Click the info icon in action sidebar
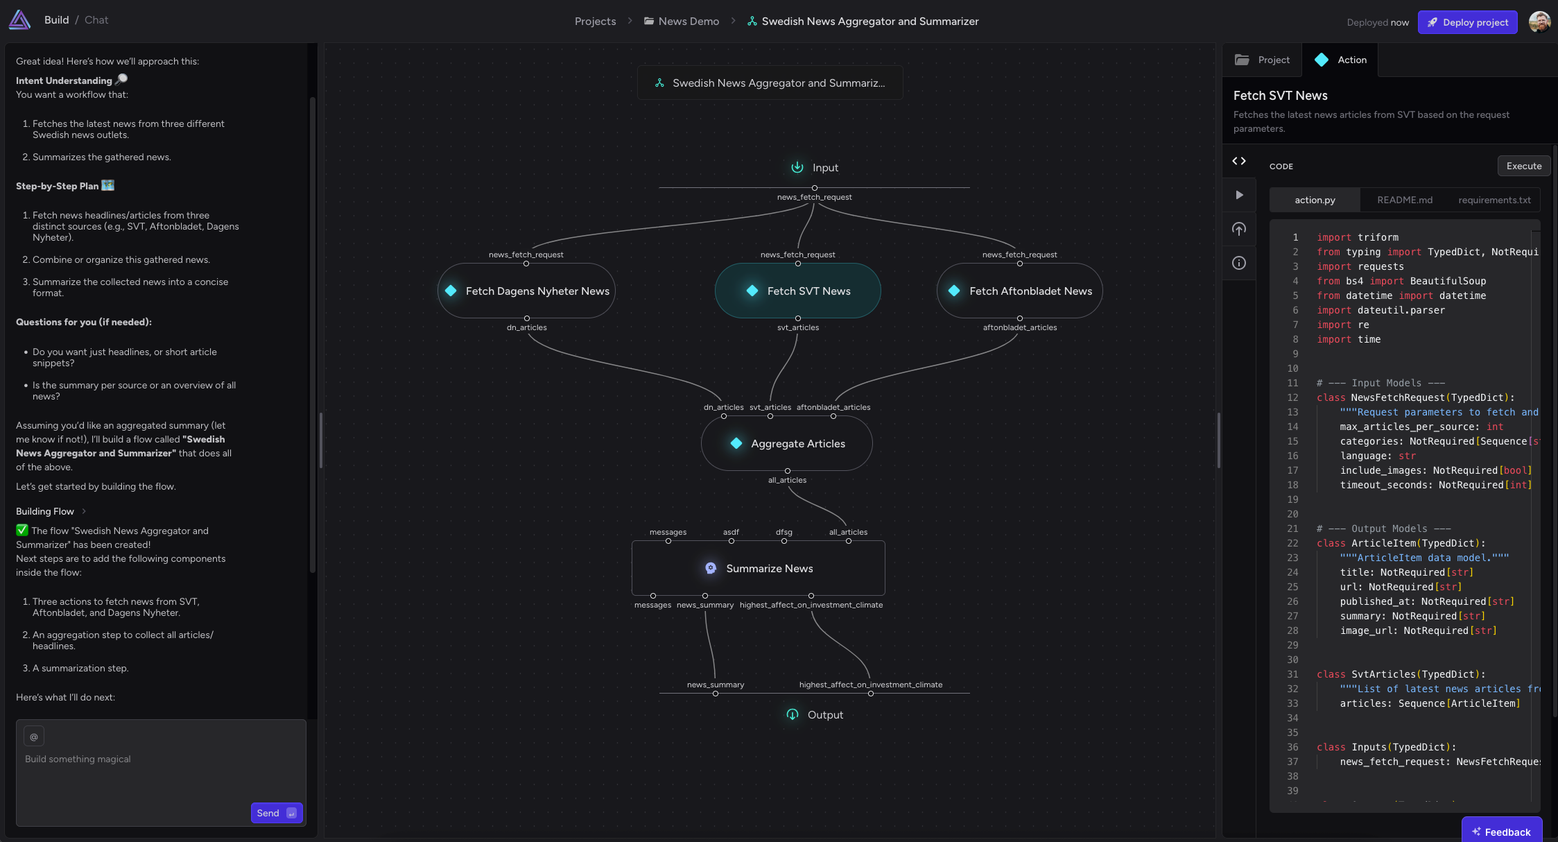This screenshot has height=842, width=1558. click(1238, 263)
